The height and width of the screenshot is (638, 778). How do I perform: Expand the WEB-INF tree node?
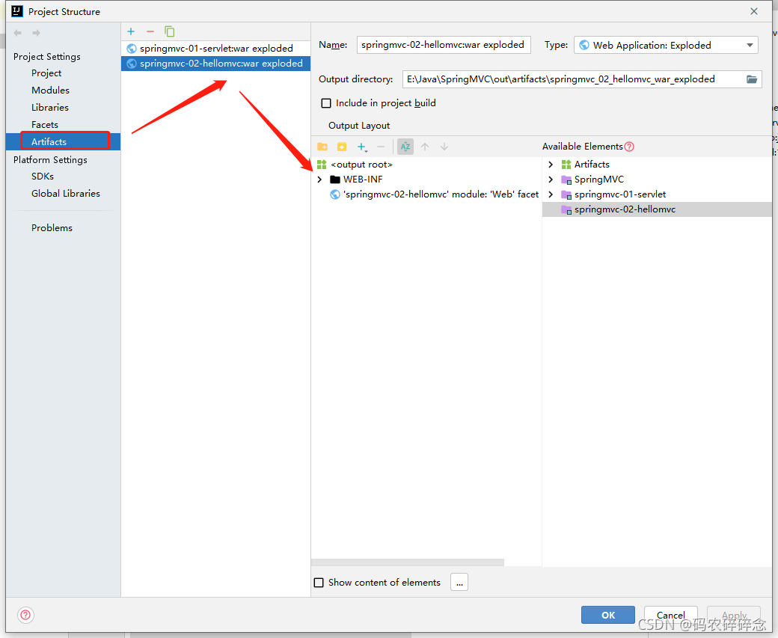click(319, 180)
